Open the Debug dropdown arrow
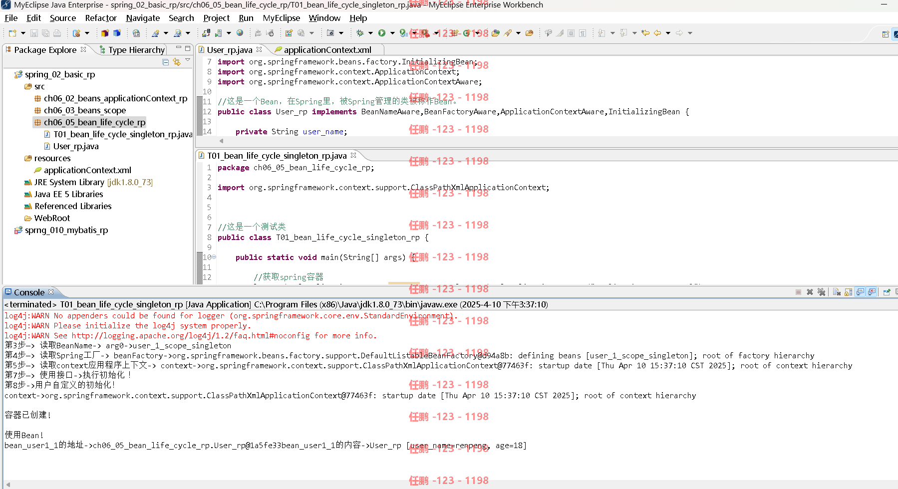Viewport: 898px width, 489px height. point(370,33)
